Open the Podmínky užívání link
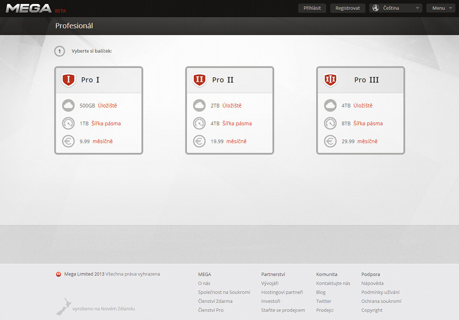The height and width of the screenshot is (320, 459). coord(380,293)
